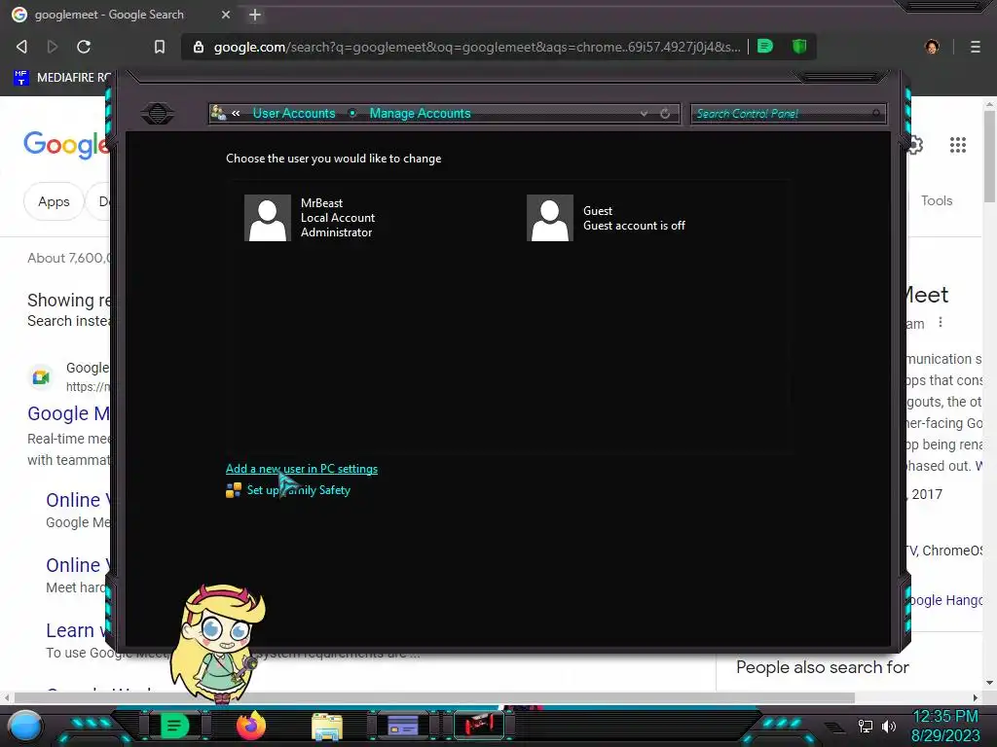The width and height of the screenshot is (997, 747).
Task: Close the googlemeet search tab
Action: pos(226,15)
